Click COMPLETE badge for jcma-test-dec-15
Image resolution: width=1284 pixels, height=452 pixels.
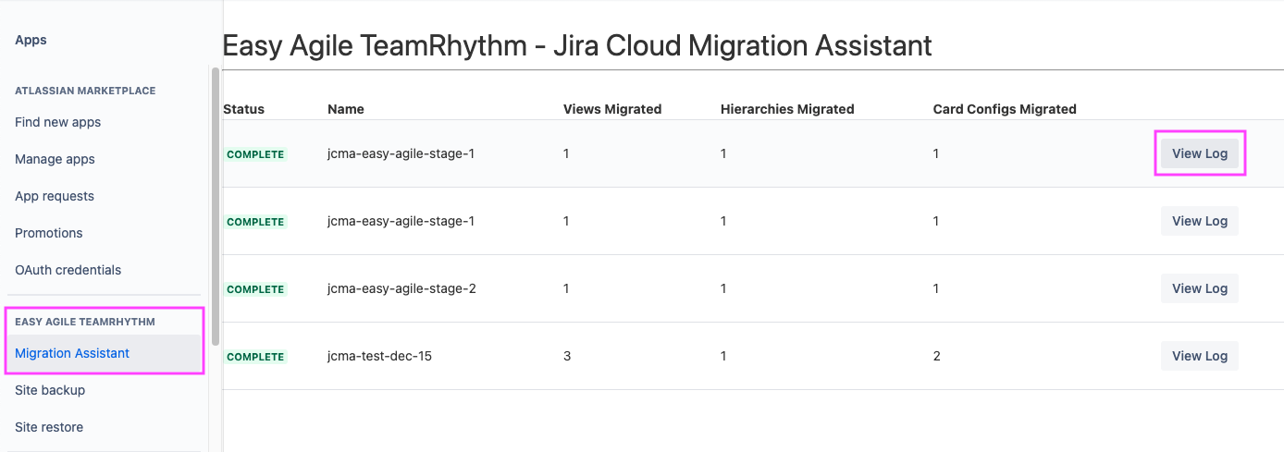[x=255, y=357]
